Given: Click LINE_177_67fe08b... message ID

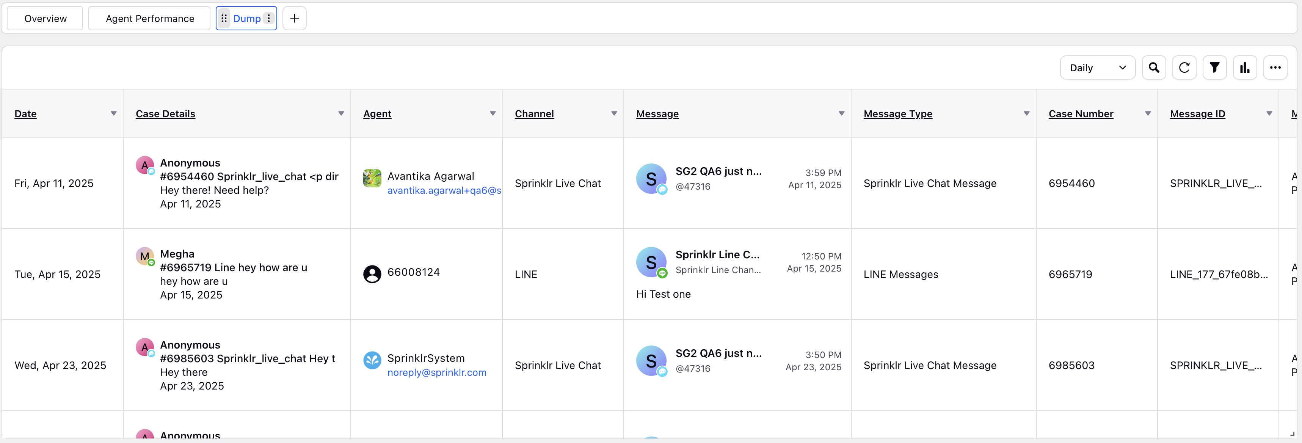Looking at the screenshot, I should 1219,275.
